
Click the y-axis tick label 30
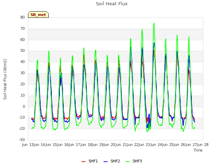pyautogui.click(x=22, y=73)
